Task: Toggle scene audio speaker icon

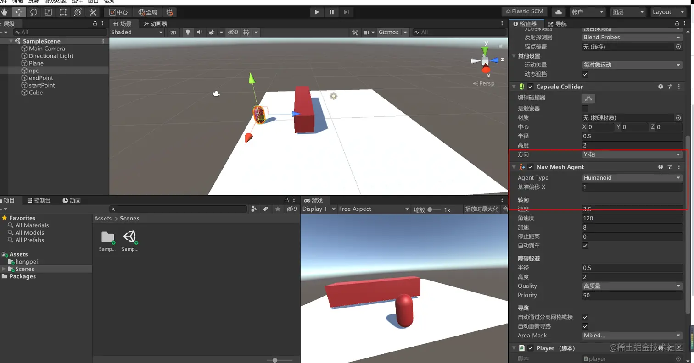Action: (199, 32)
